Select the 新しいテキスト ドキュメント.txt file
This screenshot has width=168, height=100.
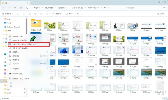pos(160,85)
